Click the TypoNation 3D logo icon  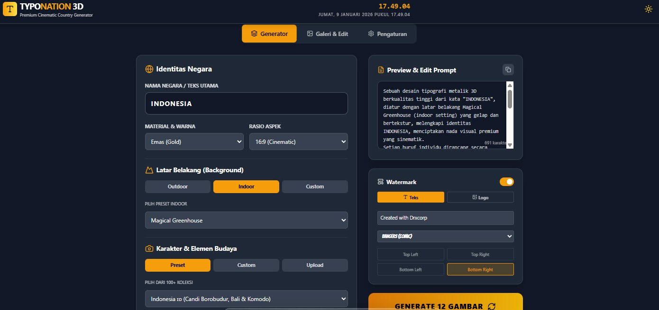pyautogui.click(x=10, y=9)
